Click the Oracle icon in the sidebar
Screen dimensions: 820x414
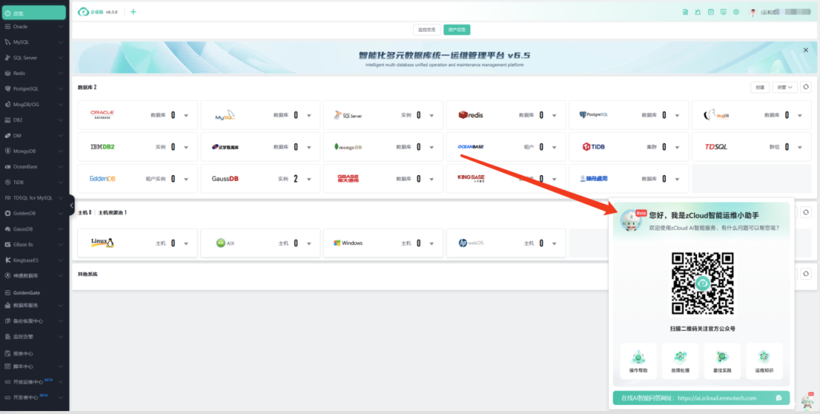point(8,27)
